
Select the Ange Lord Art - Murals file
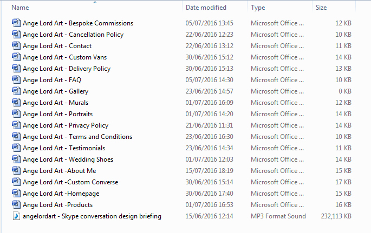click(x=55, y=103)
